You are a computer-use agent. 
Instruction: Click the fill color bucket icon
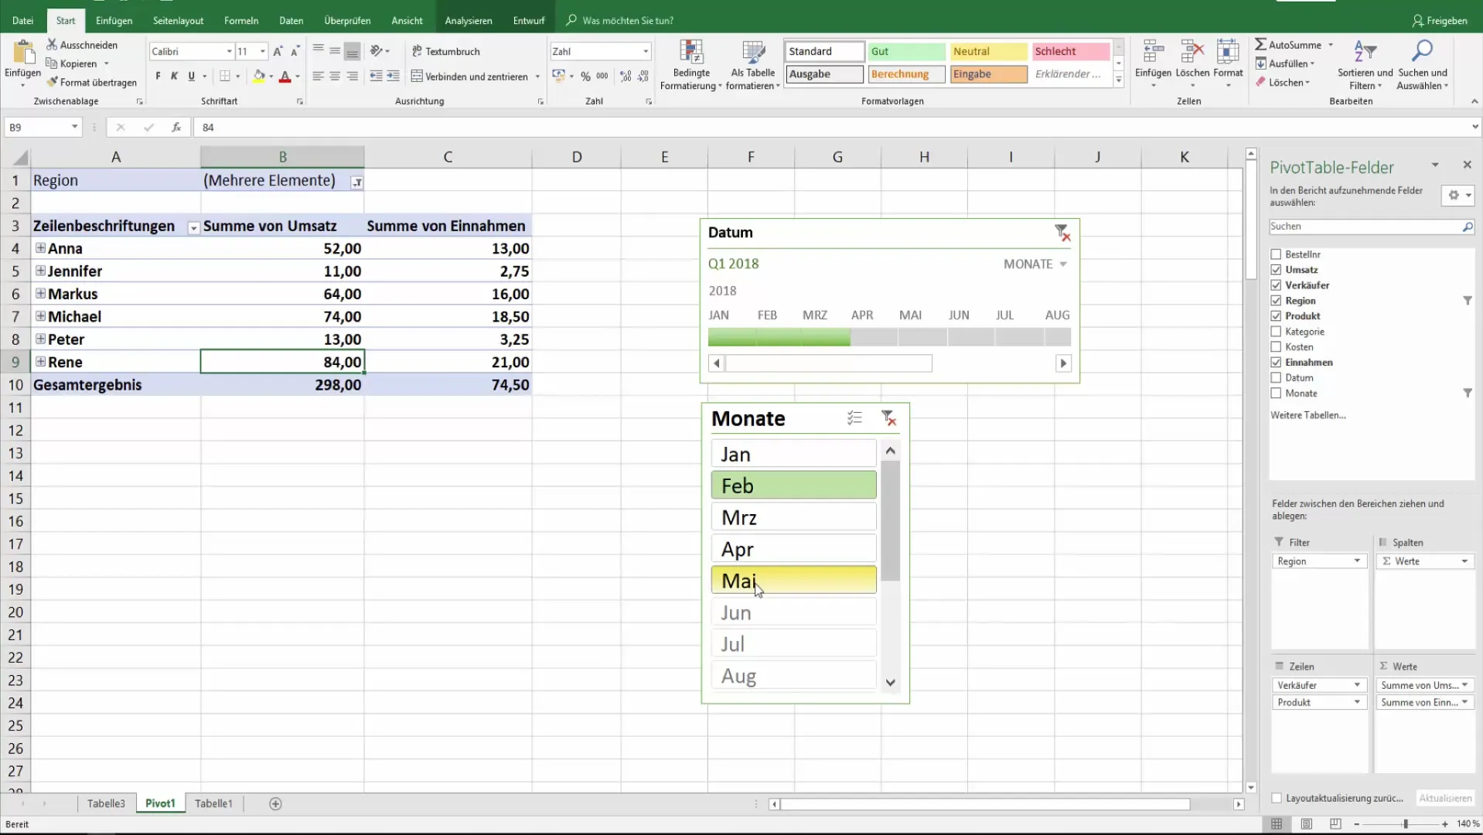(x=259, y=76)
